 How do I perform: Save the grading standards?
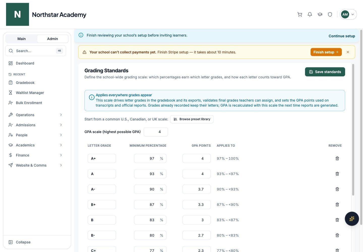point(325,72)
